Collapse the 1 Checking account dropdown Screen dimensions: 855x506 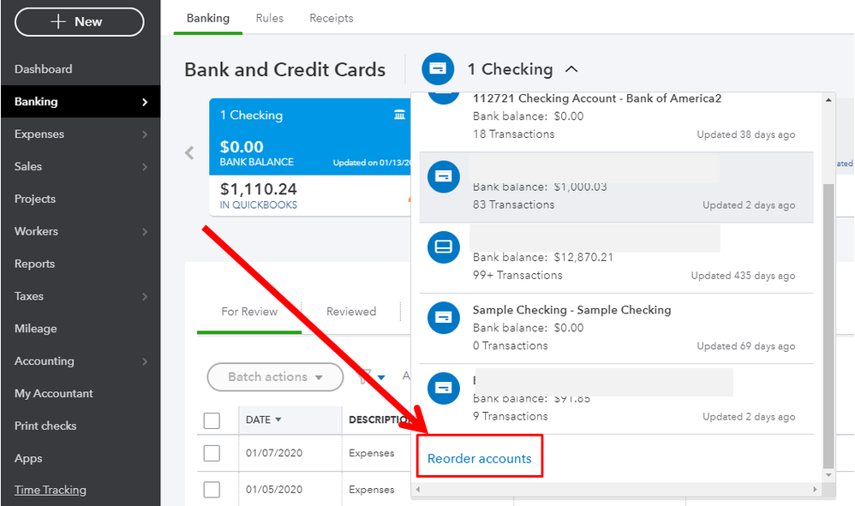571,69
